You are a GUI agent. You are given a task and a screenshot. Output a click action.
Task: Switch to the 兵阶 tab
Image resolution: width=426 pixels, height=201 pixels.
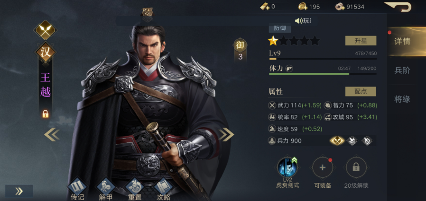click(x=402, y=70)
